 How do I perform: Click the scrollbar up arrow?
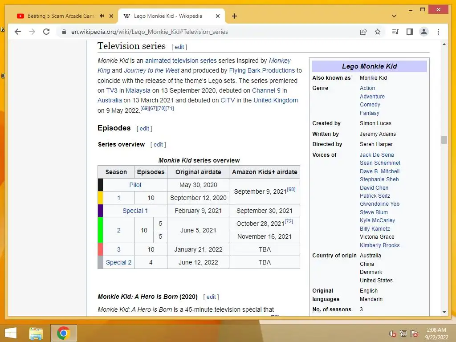[444, 44]
